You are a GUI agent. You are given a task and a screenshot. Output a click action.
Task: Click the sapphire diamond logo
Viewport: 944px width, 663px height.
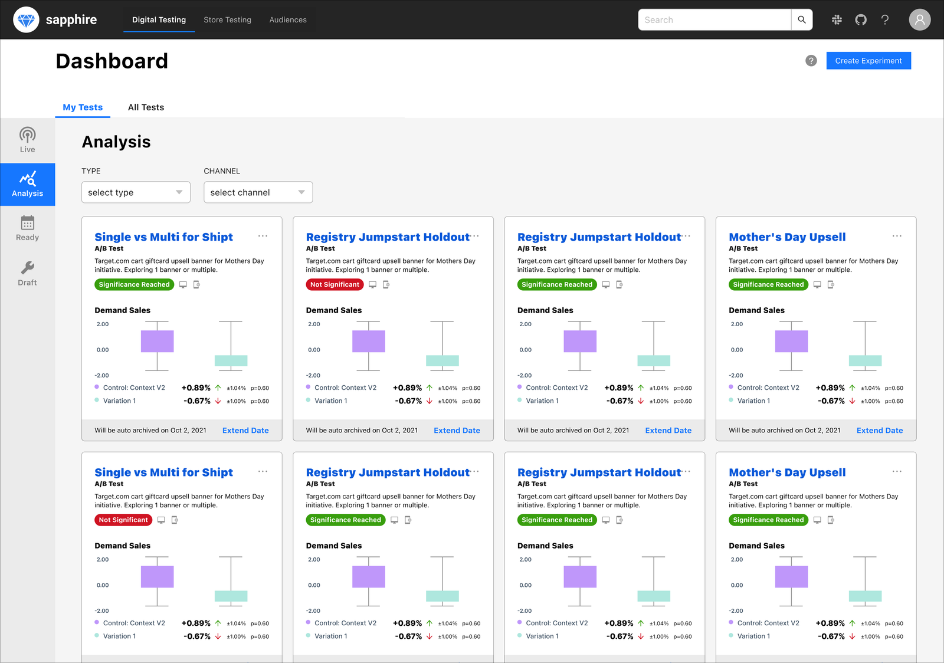(x=26, y=19)
